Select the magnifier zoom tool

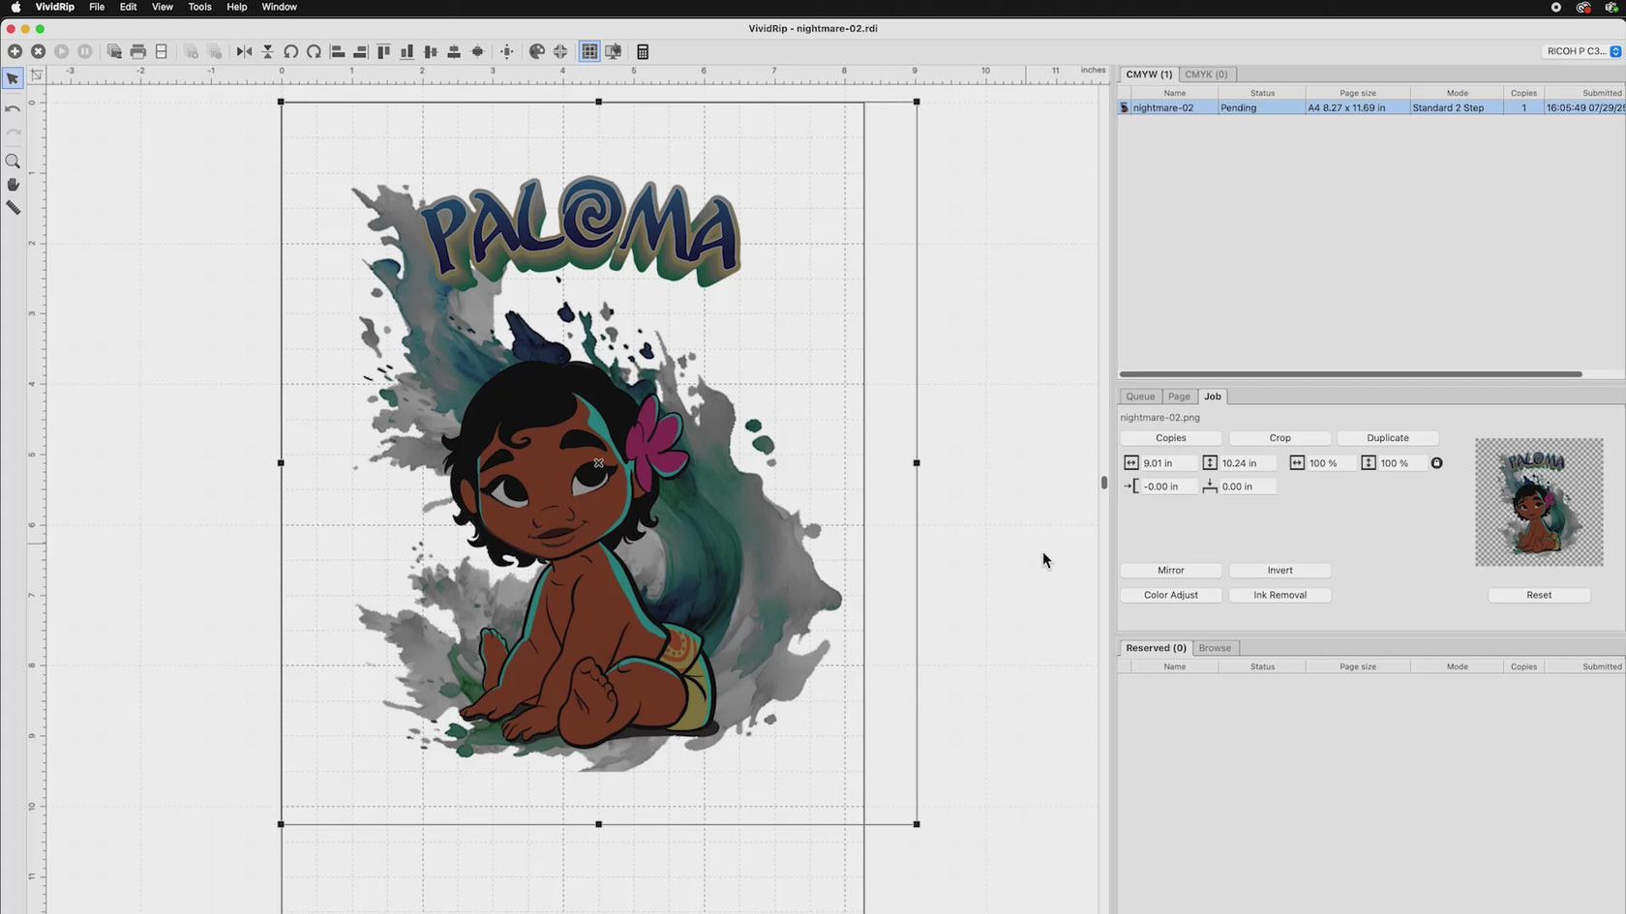click(13, 162)
